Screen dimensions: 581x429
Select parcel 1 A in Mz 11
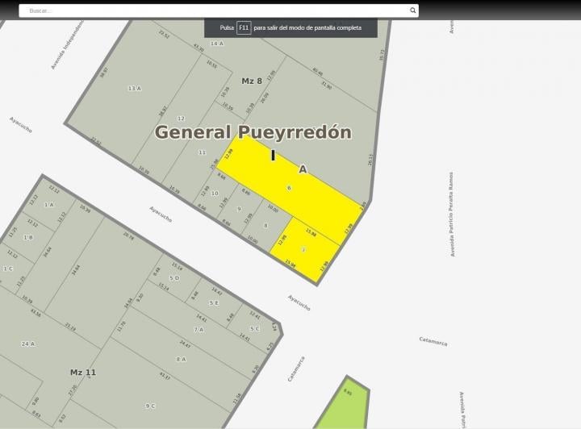pyautogui.click(x=49, y=205)
